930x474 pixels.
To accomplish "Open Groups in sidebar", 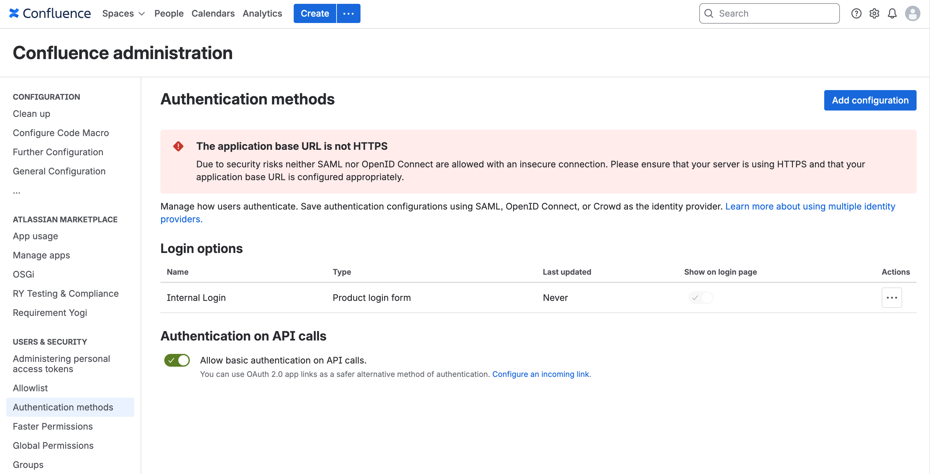I will 28,464.
